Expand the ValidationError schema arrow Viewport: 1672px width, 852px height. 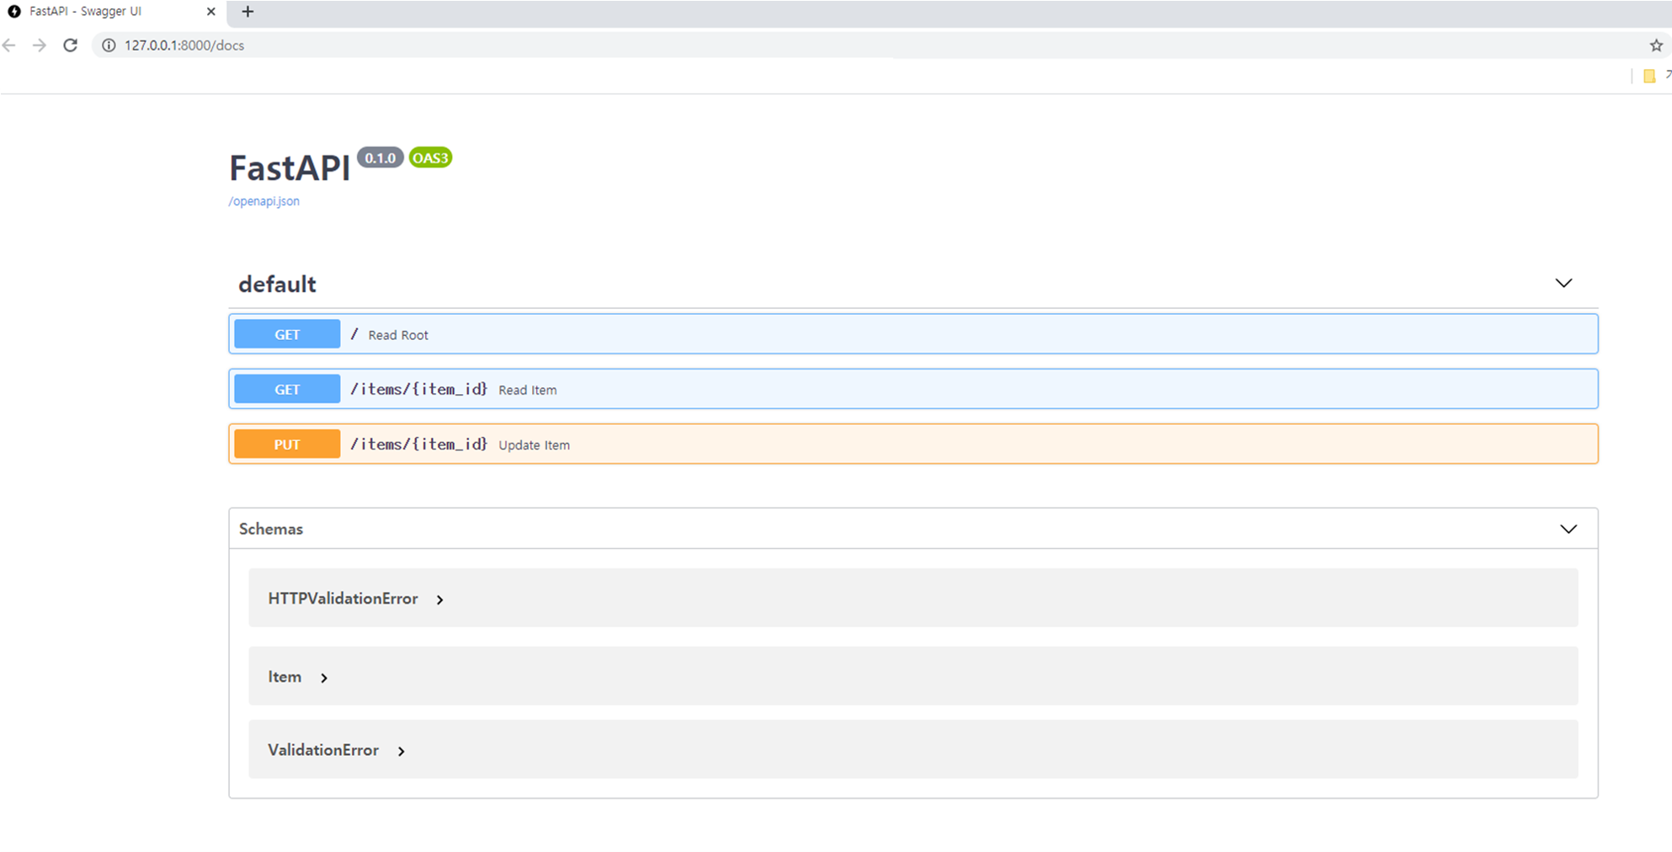pos(402,751)
